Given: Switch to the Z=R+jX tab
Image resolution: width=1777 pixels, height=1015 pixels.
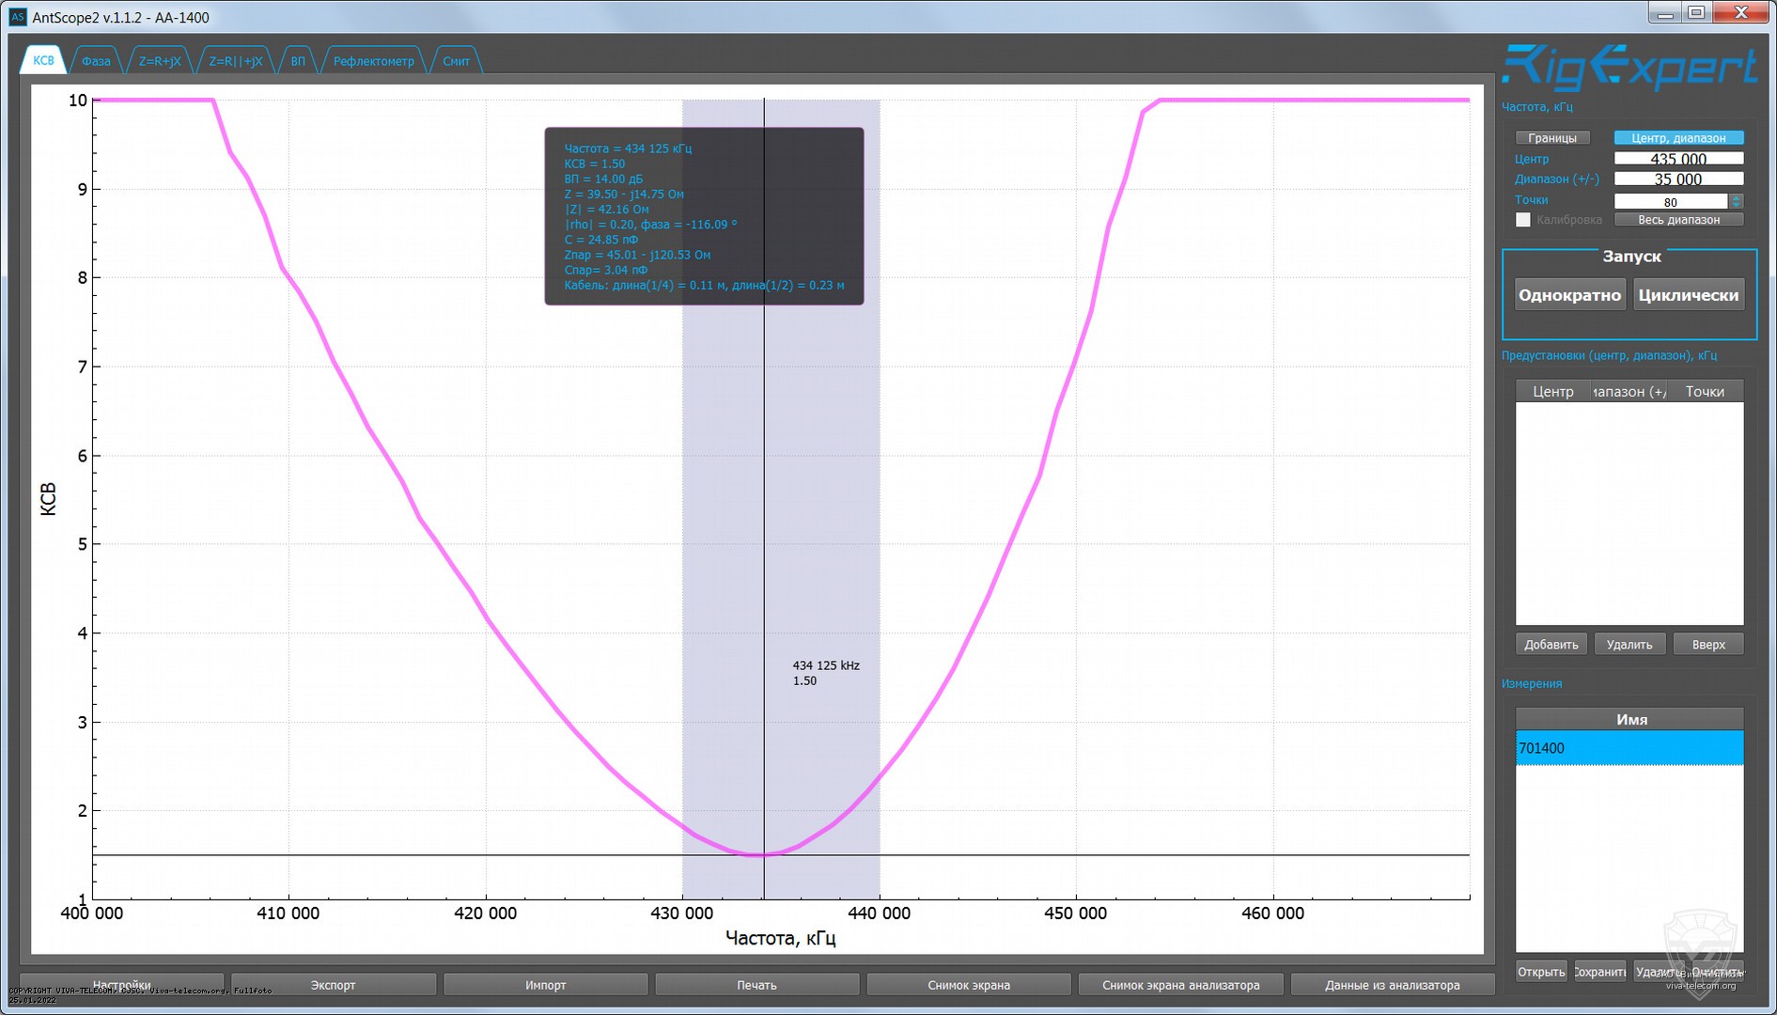Looking at the screenshot, I should pyautogui.click(x=160, y=61).
